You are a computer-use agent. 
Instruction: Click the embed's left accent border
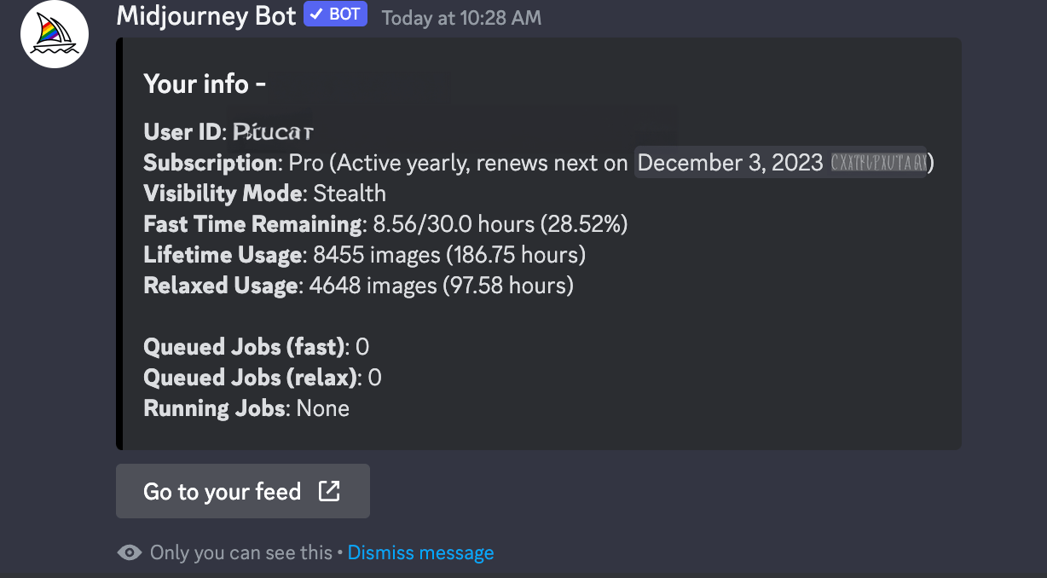(x=119, y=242)
